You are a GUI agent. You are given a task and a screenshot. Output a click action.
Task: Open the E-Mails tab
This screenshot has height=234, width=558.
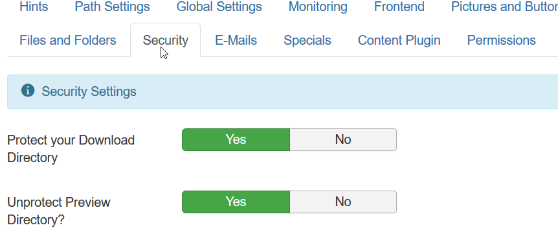[x=236, y=40]
